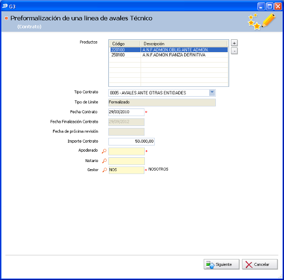This screenshot has width=284, height=280.
Task: Click the G3 application logo icon
Action: (5, 6)
